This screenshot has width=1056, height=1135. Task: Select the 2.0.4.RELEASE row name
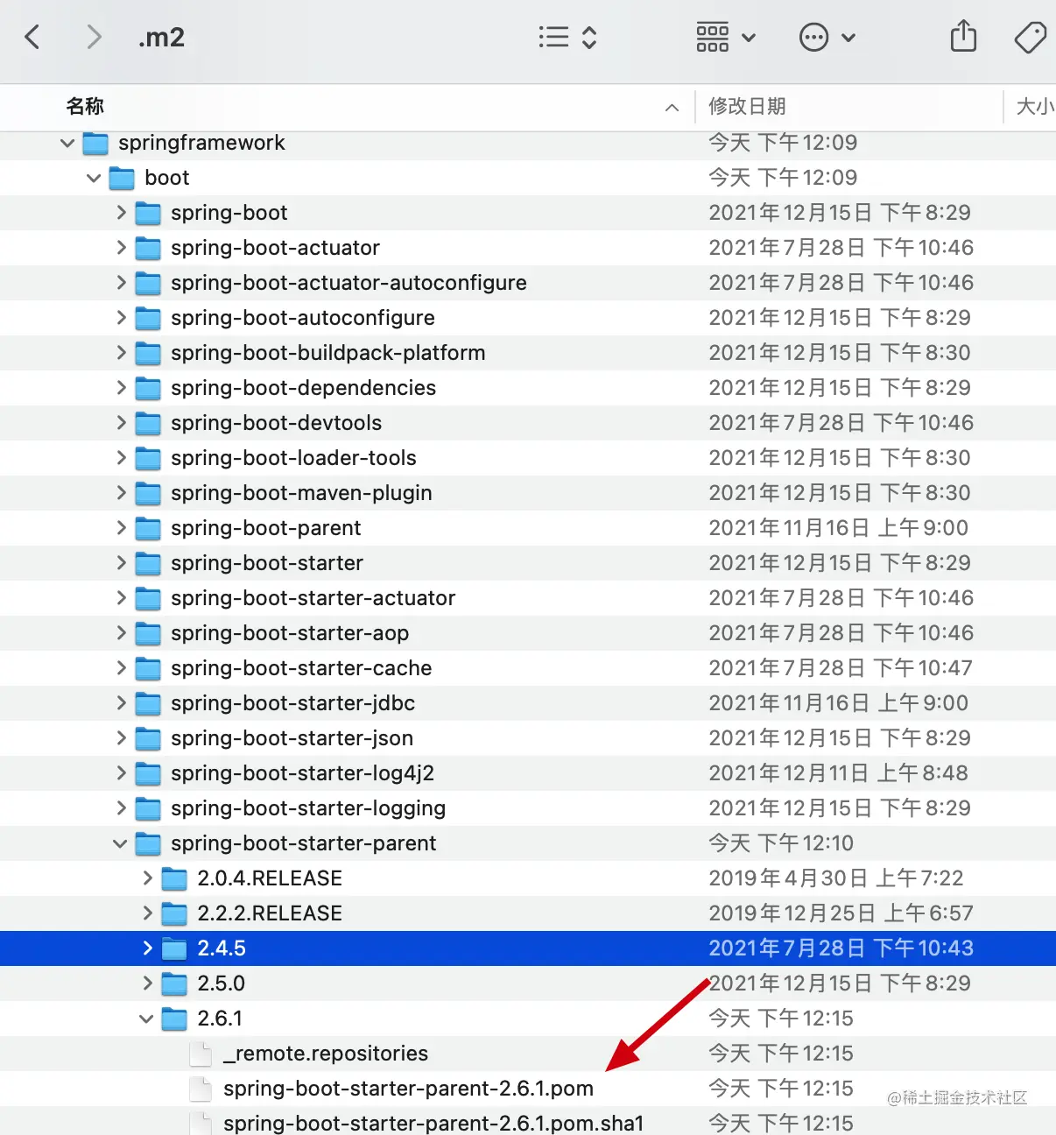[270, 878]
